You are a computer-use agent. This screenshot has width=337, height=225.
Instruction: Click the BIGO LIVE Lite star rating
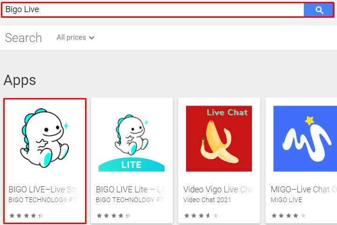114,216
